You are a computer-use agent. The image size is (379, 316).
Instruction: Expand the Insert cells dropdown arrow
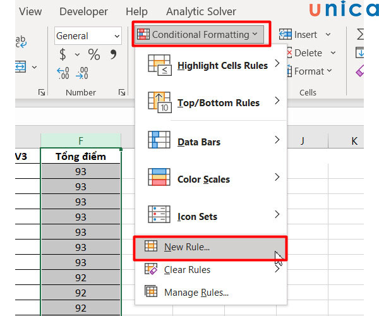click(328, 35)
